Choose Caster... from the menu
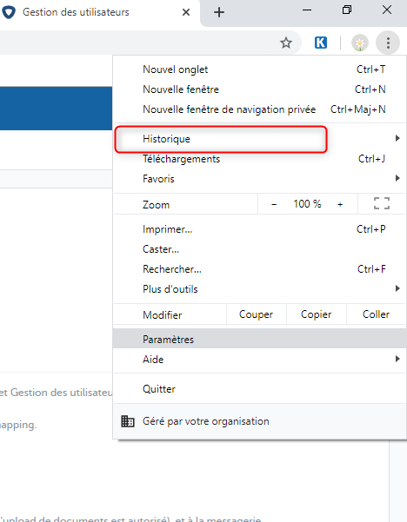The width and height of the screenshot is (407, 522). click(x=260, y=249)
